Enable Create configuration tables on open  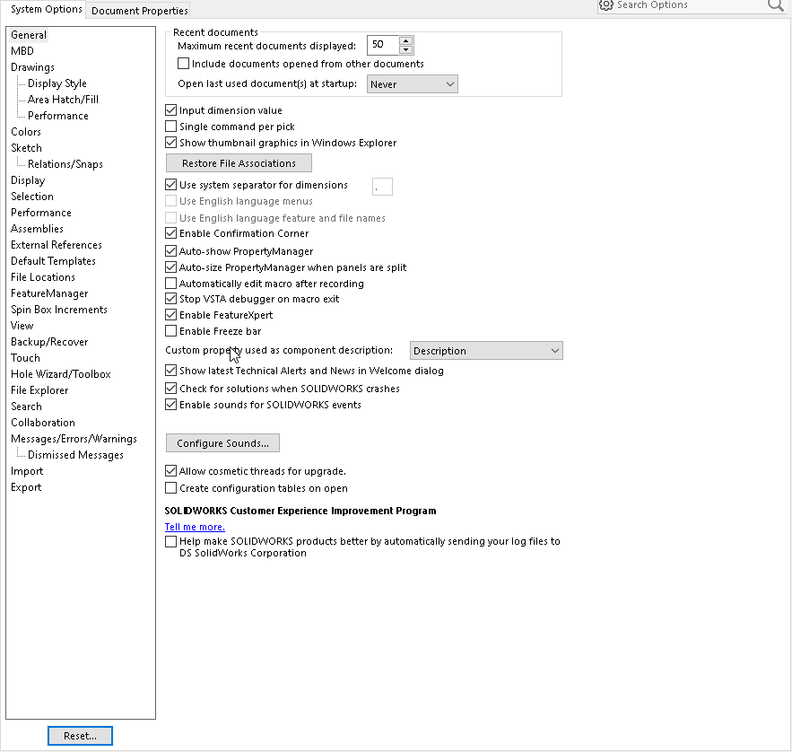tap(170, 488)
